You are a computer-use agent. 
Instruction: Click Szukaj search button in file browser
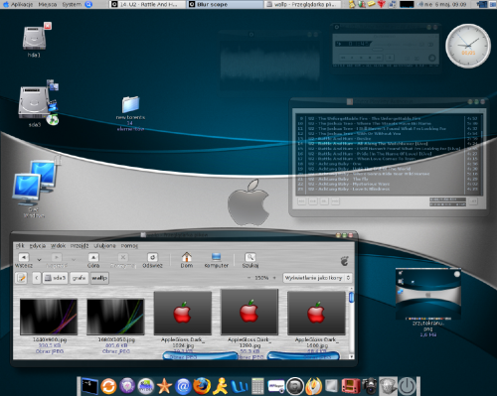(250, 260)
